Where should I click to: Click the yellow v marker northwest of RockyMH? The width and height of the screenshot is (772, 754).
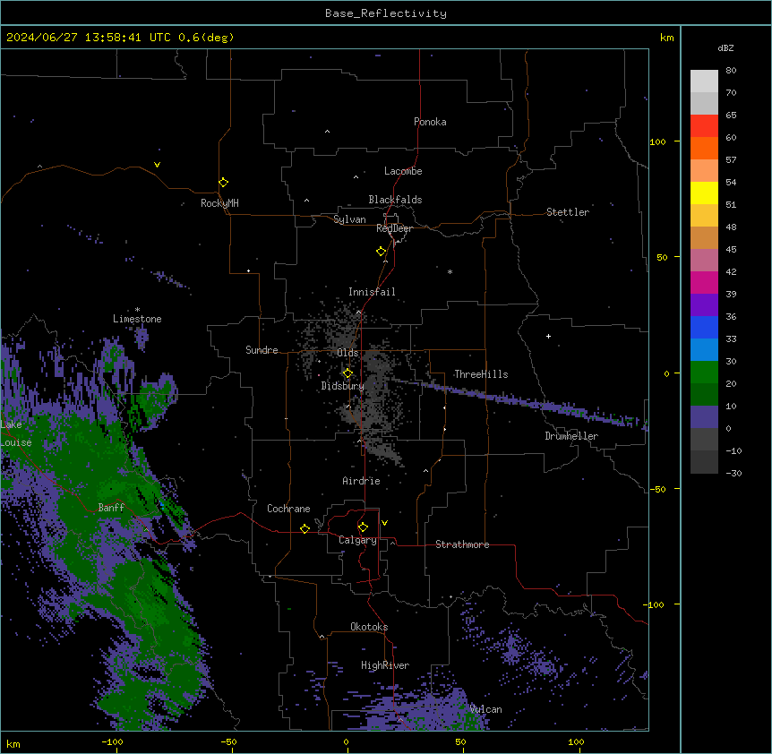(x=157, y=165)
